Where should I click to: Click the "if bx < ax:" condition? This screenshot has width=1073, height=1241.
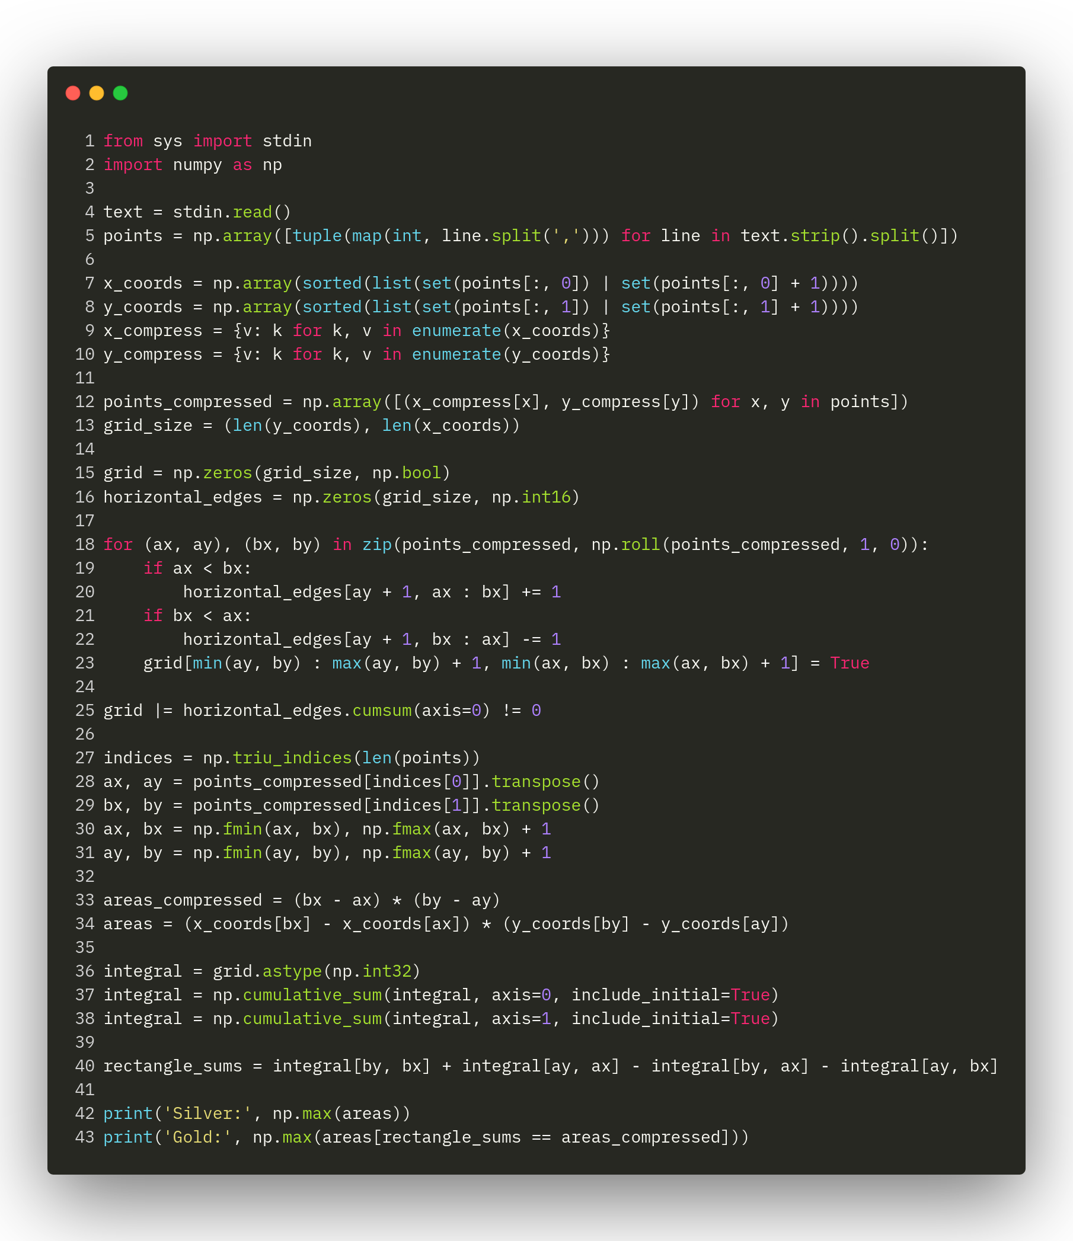197,616
